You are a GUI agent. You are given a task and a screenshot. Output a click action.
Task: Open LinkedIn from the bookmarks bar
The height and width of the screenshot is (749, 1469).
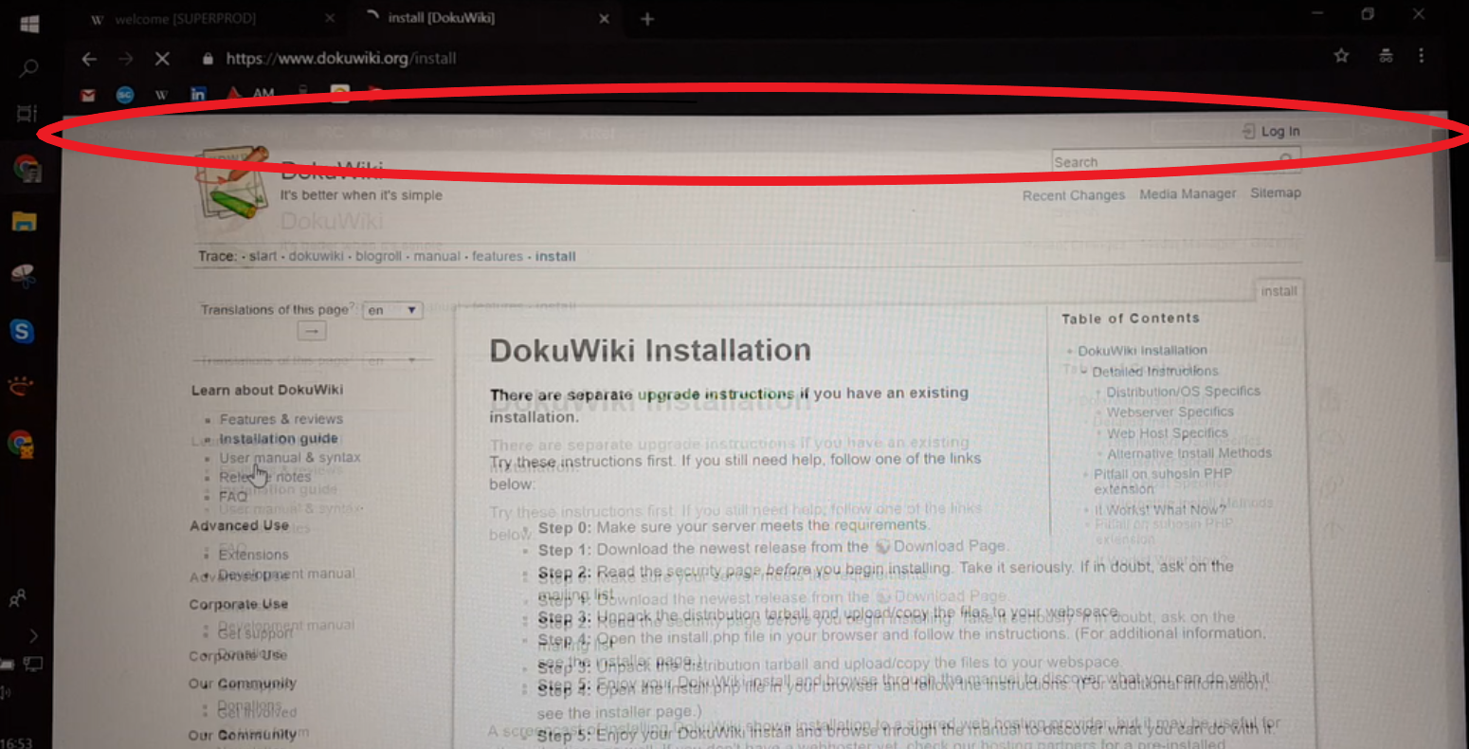[198, 94]
